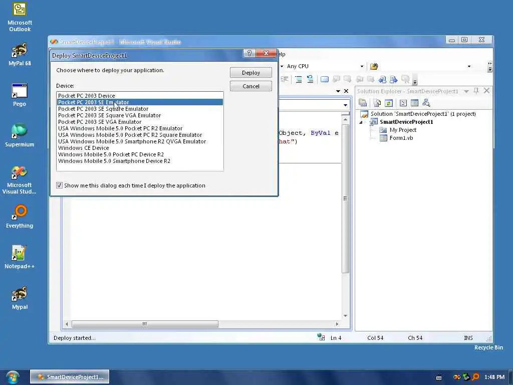Image resolution: width=513 pixels, height=385 pixels.
Task: Toggle 'Show me this dialog each time' checkbox
Action: pyautogui.click(x=59, y=185)
